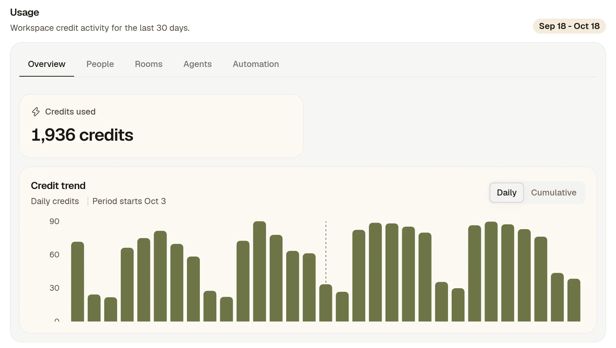Viewport: 616px width, 348px height.
Task: Go to the Agents tab
Action: [197, 64]
